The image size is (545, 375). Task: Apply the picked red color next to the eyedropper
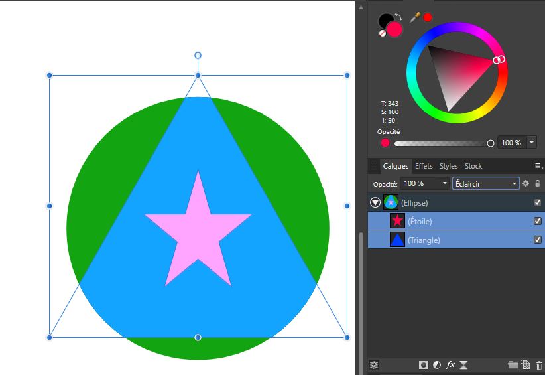pos(428,17)
